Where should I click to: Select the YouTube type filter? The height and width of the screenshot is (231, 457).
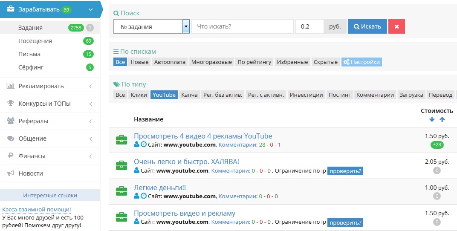[164, 95]
